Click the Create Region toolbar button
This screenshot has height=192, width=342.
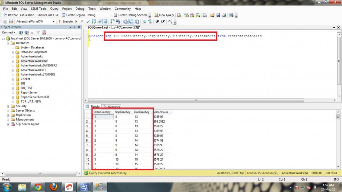pos(73,15)
